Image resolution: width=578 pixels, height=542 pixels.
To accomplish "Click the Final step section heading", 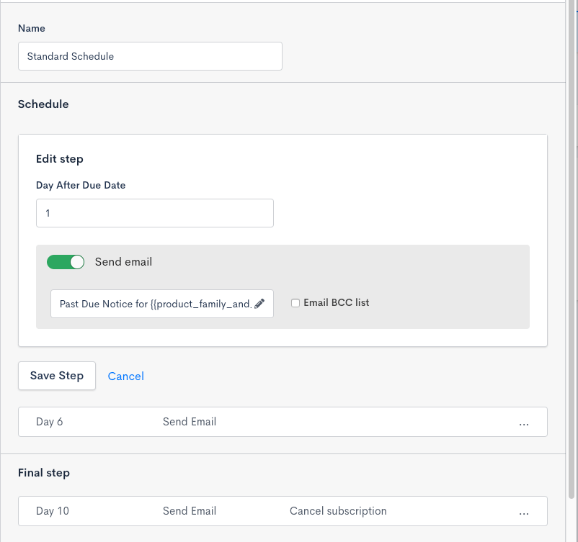I will [44, 473].
